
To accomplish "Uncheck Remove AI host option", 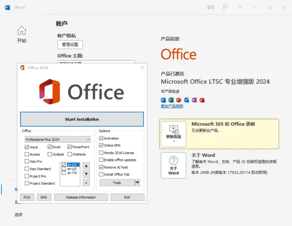I will click(x=101, y=167).
